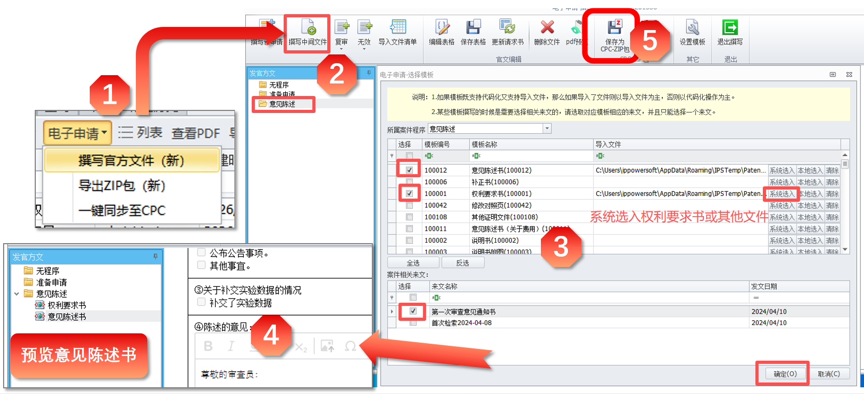Click the 更新请求书 toolbar icon

507,26
